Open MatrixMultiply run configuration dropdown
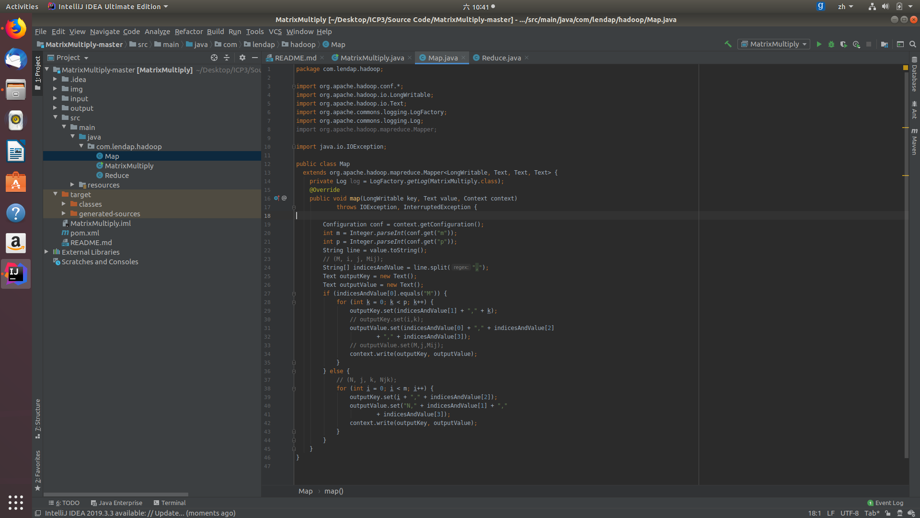Screen dimensions: 920x518 (x=774, y=44)
